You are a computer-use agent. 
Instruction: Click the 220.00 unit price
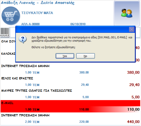pyautogui.click(x=84, y=122)
